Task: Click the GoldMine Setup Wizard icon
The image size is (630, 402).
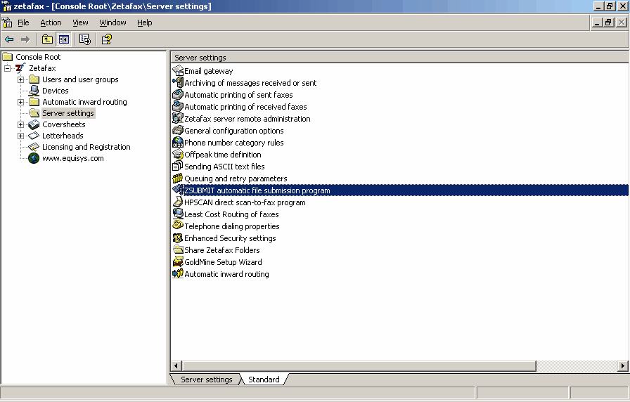Action: 178,262
